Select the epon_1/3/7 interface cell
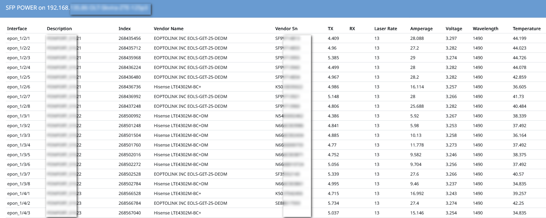This screenshot has width=546, height=218. point(19,174)
